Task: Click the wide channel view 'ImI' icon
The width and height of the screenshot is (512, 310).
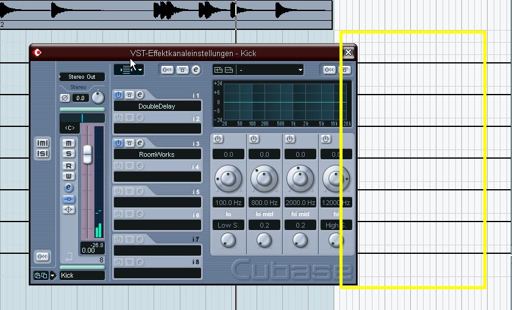Action: [x=43, y=143]
